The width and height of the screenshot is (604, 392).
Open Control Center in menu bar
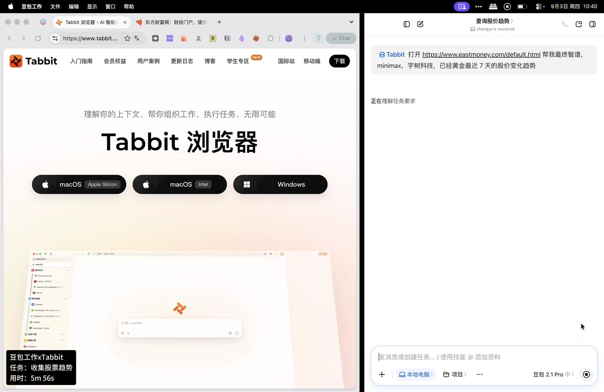pyautogui.click(x=539, y=6)
